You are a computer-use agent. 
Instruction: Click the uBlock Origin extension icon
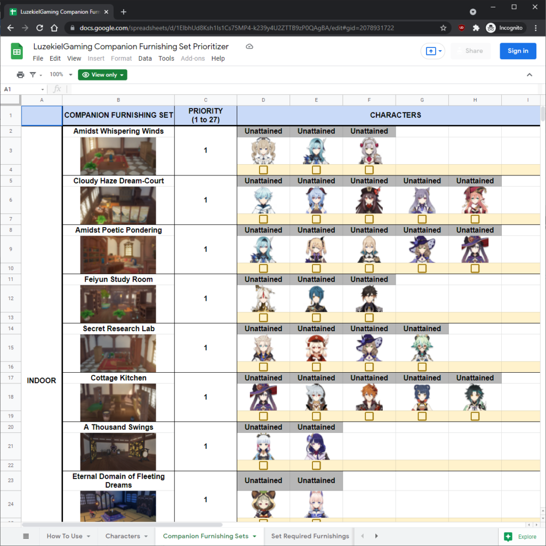(x=461, y=27)
